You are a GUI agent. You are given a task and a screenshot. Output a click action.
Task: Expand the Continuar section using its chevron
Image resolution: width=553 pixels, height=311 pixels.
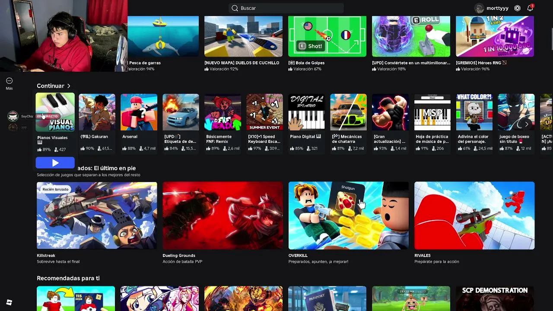69,86
